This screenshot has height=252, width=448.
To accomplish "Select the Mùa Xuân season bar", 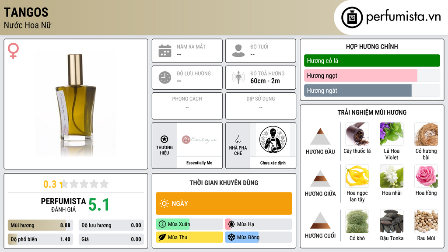I will pos(189,224).
